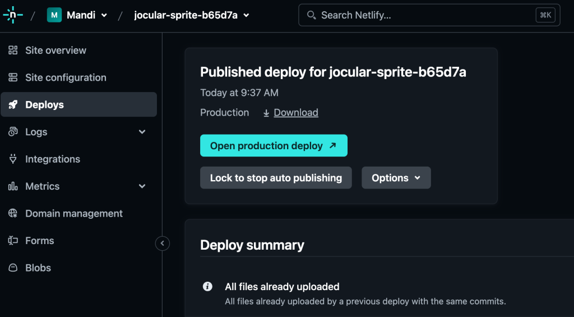The image size is (574, 317).
Task: Collapse the sidebar with arrow toggle
Action: pyautogui.click(x=162, y=244)
